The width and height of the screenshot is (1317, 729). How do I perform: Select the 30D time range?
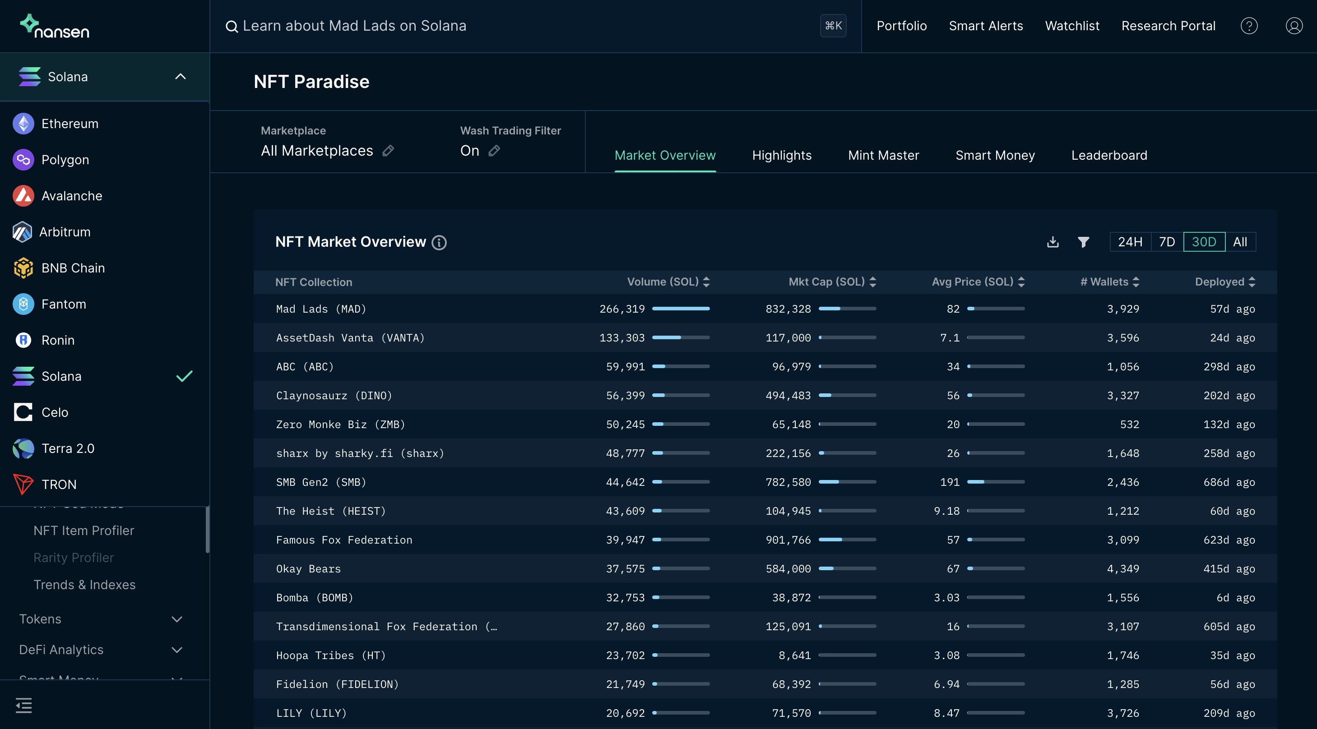tap(1204, 242)
